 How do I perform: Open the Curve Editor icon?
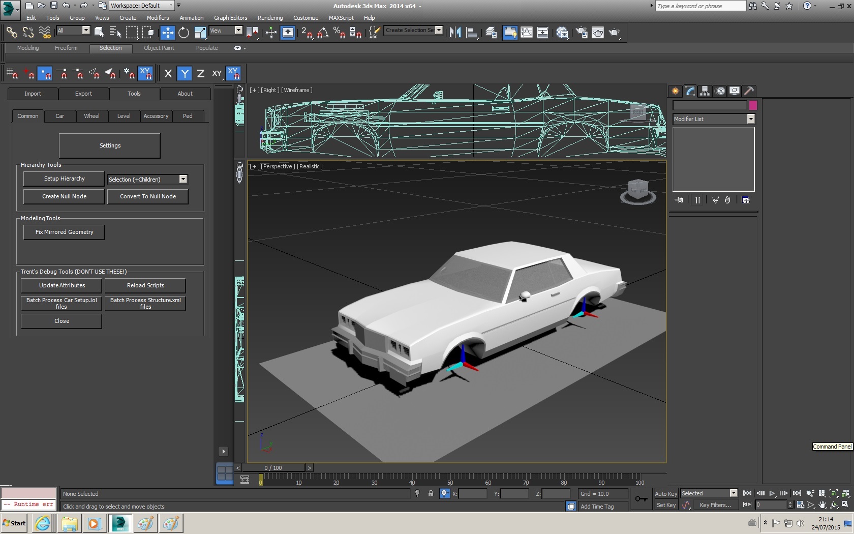point(527,33)
